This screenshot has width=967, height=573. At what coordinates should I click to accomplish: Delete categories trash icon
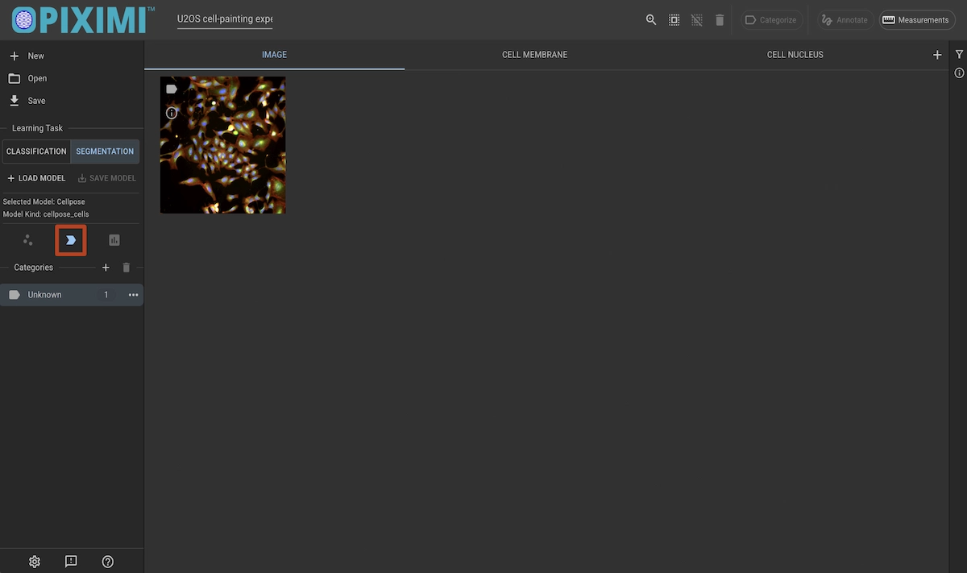127,268
